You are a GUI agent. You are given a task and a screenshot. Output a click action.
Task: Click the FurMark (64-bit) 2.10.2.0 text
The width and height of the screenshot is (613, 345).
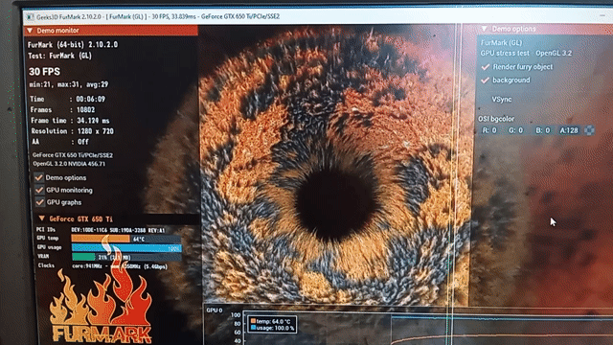pos(73,45)
